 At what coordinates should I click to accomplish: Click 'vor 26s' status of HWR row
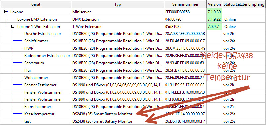point(230,48)
